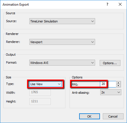
Task: Close the Animation Export dialog
Action: click(120, 4)
